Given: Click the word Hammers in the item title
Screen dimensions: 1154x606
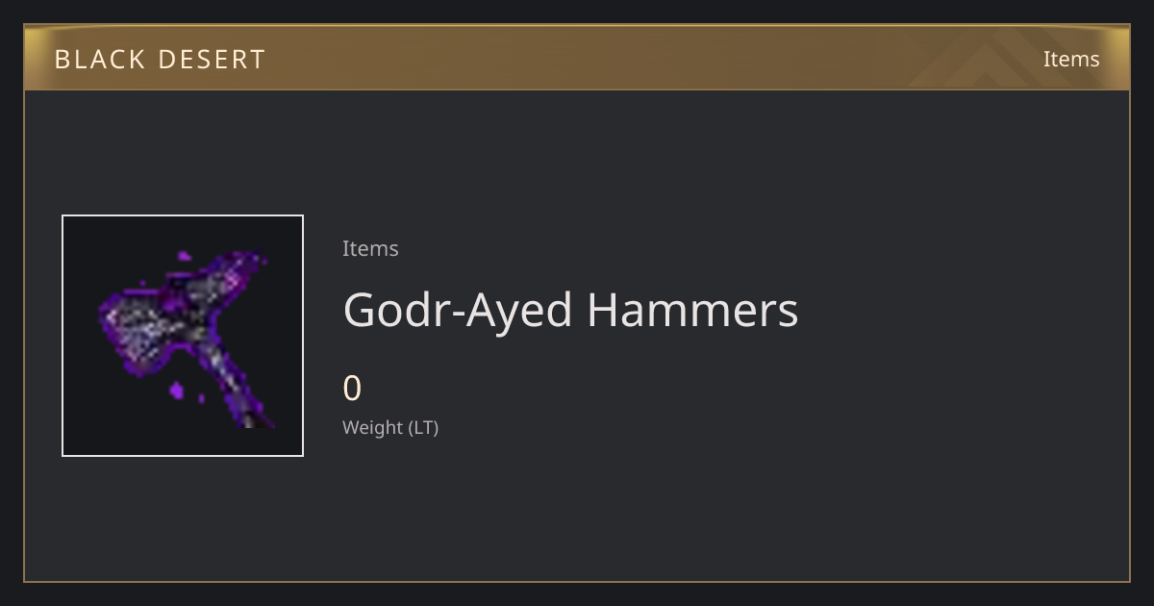Looking at the screenshot, I should (x=692, y=310).
